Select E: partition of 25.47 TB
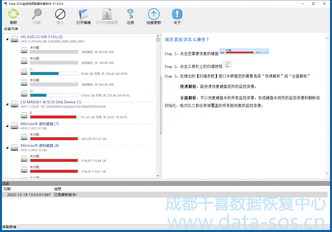This screenshot has width=332, height=232. [53, 115]
